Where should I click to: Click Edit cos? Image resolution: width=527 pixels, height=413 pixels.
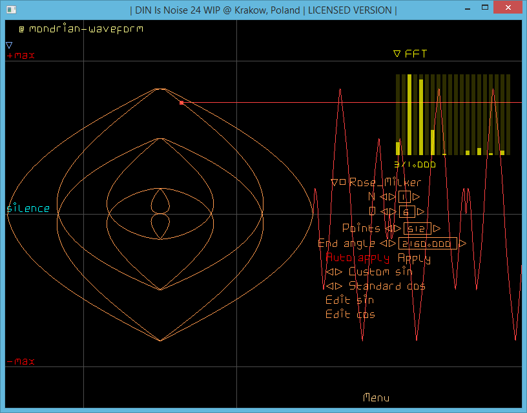click(x=350, y=315)
